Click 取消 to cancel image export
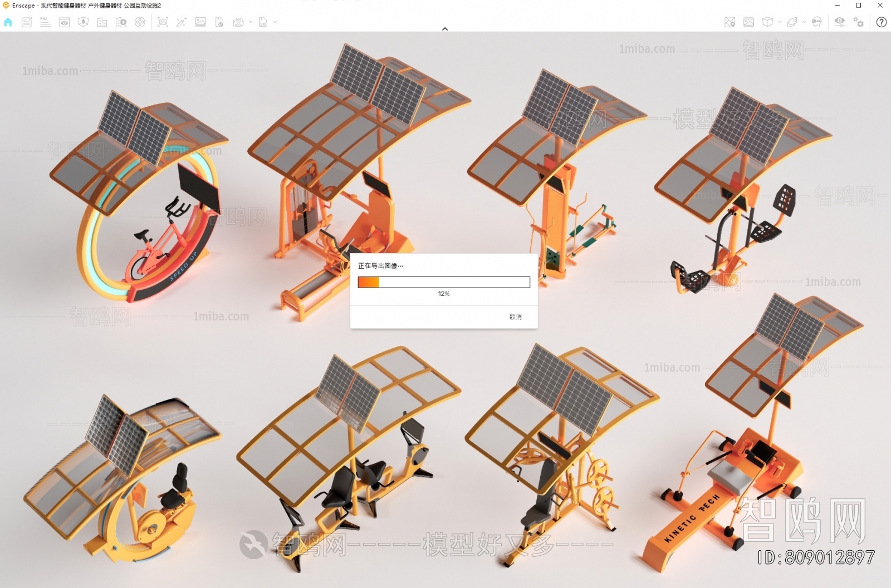This screenshot has width=891, height=588. pos(515,317)
